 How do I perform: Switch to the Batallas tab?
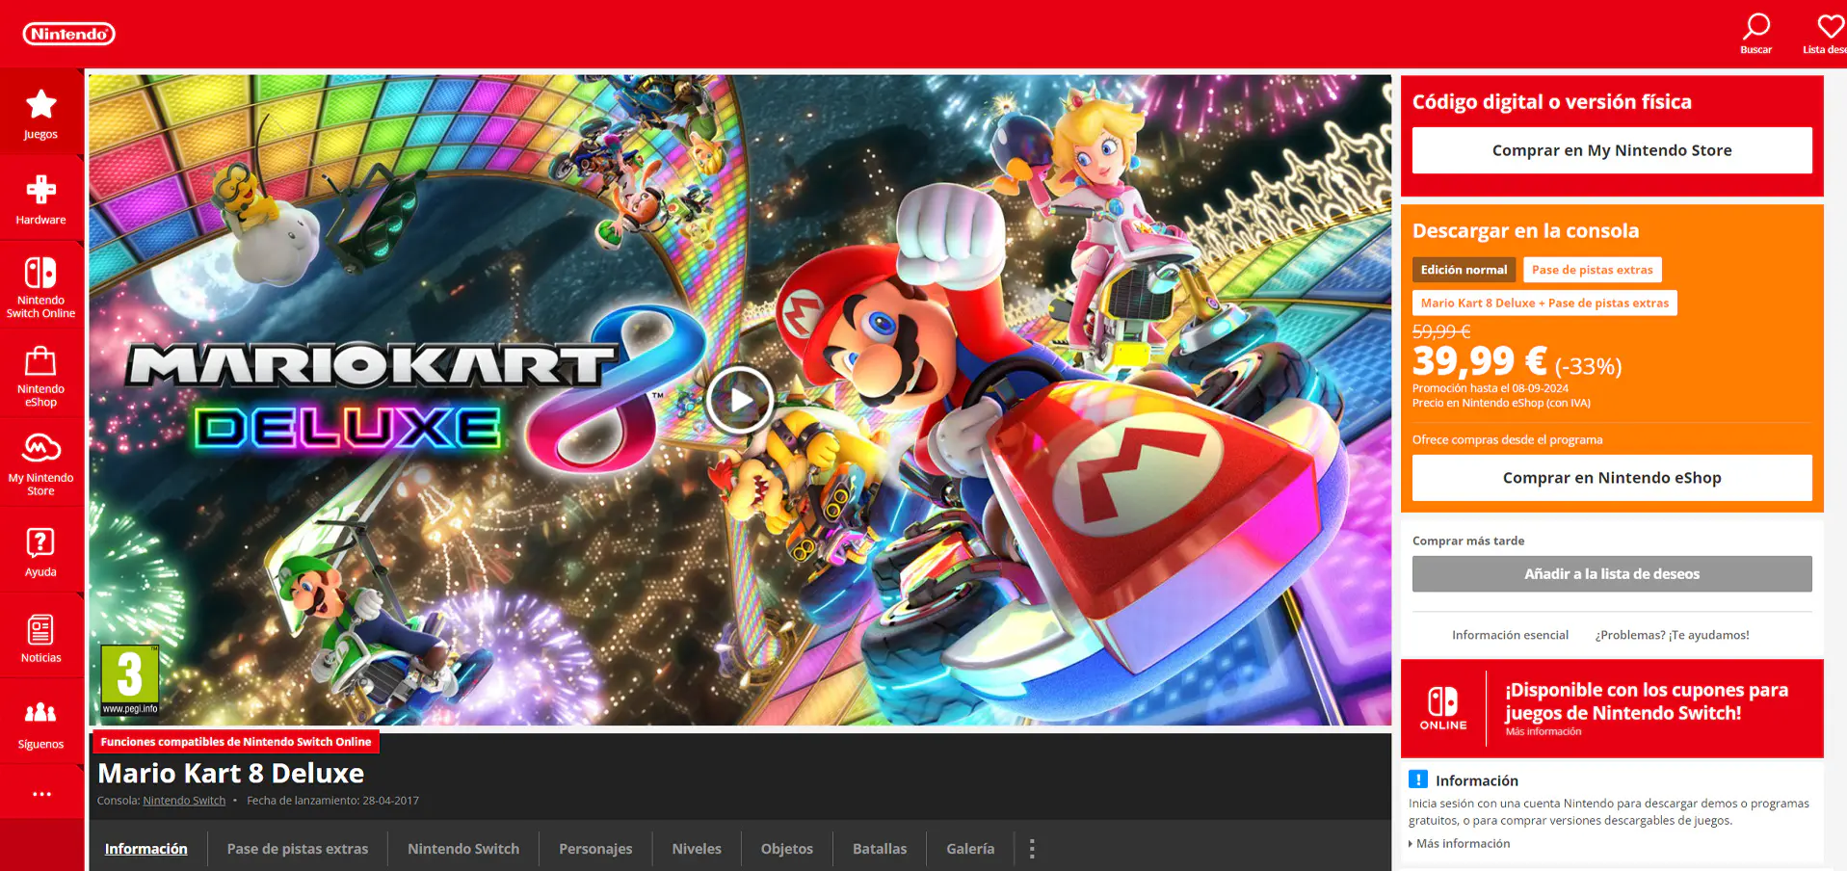click(880, 849)
